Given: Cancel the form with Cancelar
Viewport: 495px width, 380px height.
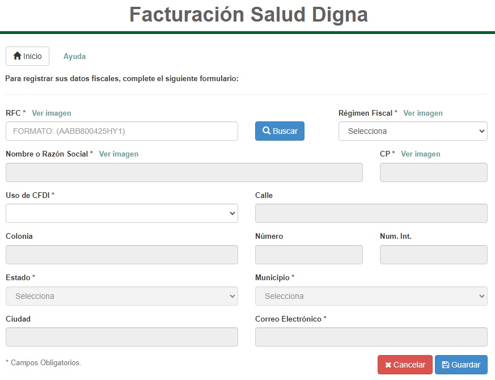Looking at the screenshot, I should coord(404,365).
